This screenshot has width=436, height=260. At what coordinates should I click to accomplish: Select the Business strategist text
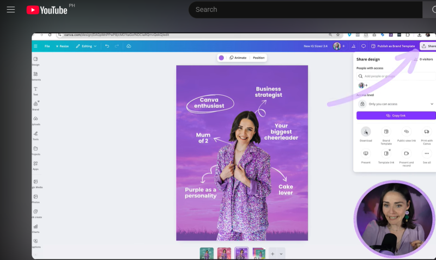268,92
